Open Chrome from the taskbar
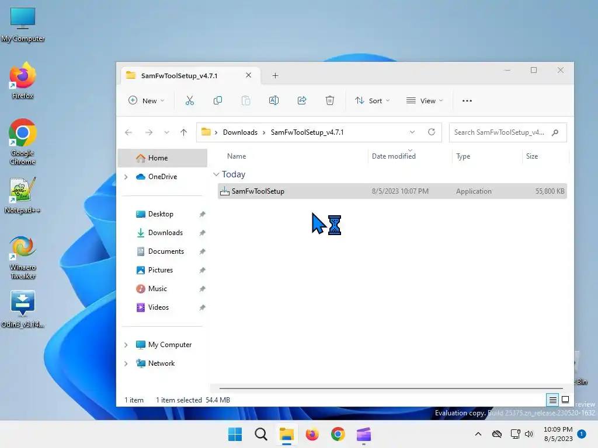Screen dimensions: 598x448 [338, 434]
